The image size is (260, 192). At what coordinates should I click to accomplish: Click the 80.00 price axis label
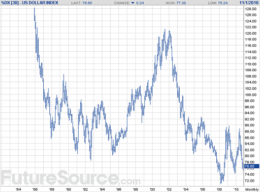coord(250,156)
